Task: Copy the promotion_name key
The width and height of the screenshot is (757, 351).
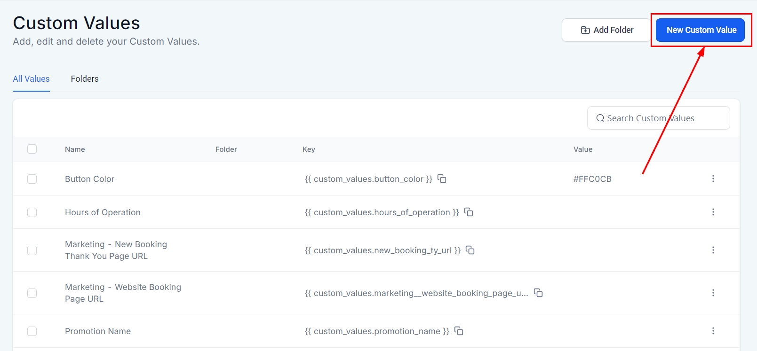Action: click(459, 331)
